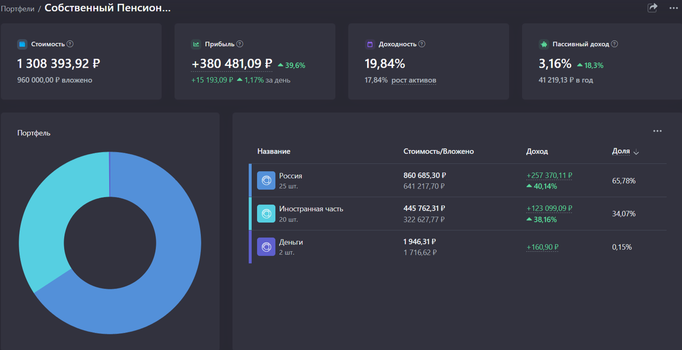Click the +380 481,09 ₽ profit value
Viewport: 682px width, 350px height.
coord(232,64)
